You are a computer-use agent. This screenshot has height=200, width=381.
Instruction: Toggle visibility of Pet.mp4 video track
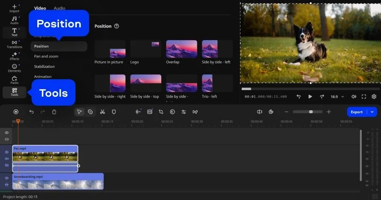(x=7, y=152)
